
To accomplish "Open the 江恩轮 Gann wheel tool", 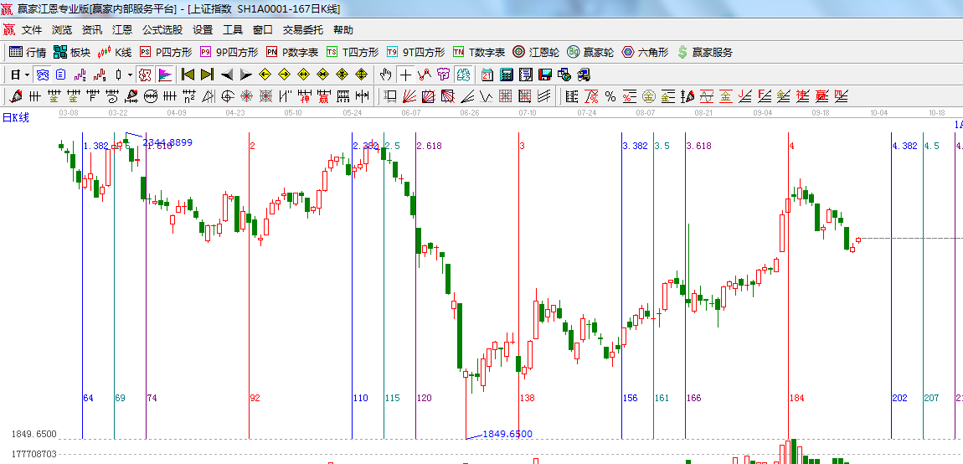I will [x=534, y=52].
